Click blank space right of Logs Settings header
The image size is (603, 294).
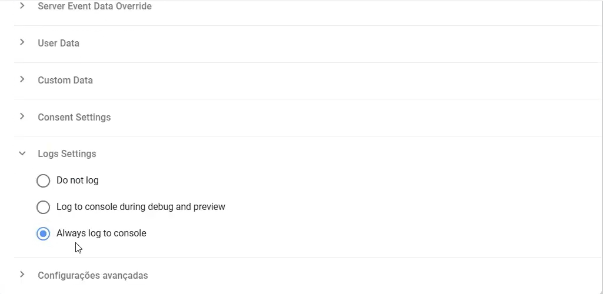click(353, 154)
